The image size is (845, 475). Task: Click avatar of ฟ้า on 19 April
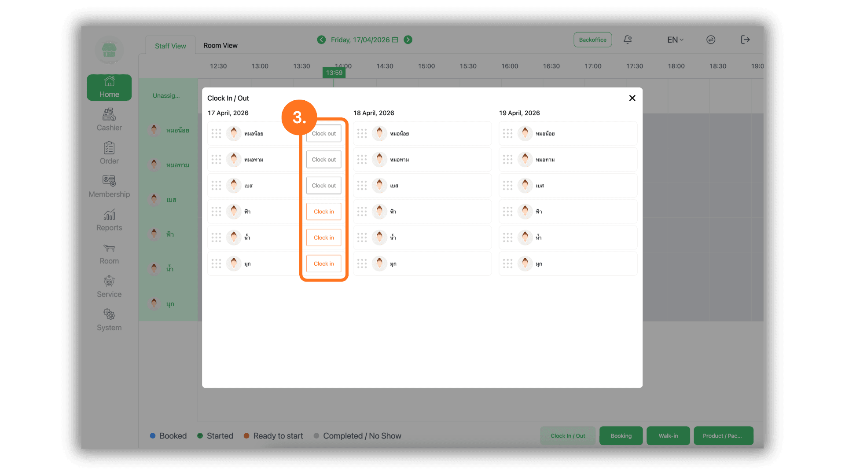click(525, 212)
